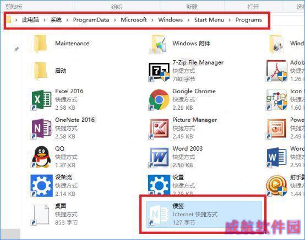The image size is (305, 240).
Task: Select the blue Word shortcut icon in right column
Action: pyautogui.click(x=276, y=158)
